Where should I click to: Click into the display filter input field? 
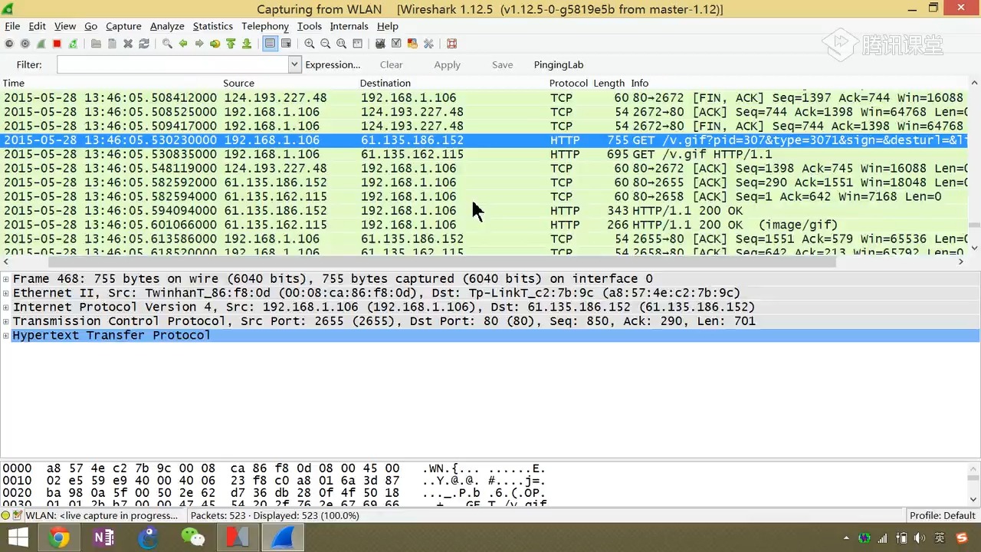tap(172, 64)
